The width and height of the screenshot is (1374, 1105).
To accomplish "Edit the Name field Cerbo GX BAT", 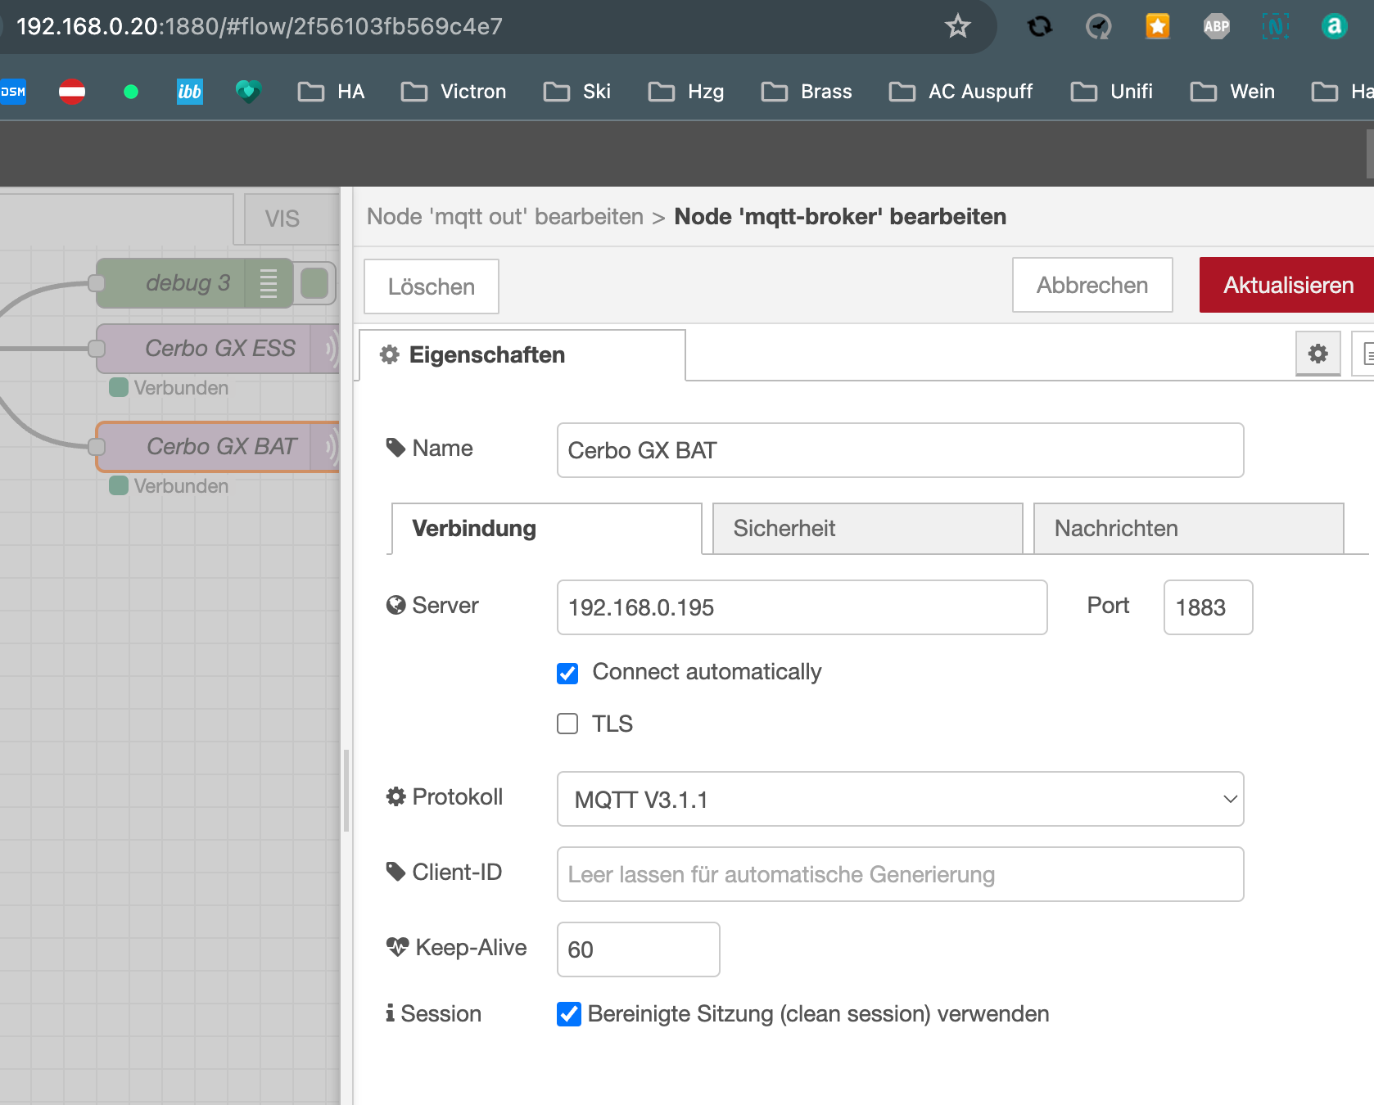I will (900, 450).
